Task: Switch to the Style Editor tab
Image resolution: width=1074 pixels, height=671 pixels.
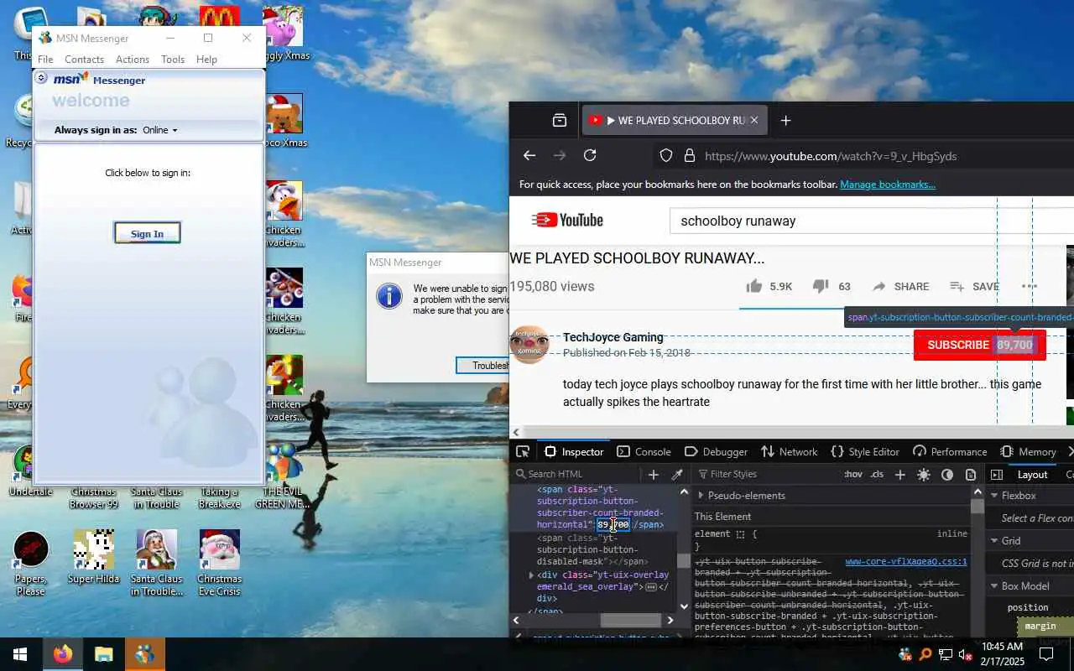Action: click(x=864, y=451)
